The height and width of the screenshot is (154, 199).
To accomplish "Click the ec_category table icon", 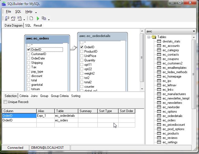I will tap(159, 50).
